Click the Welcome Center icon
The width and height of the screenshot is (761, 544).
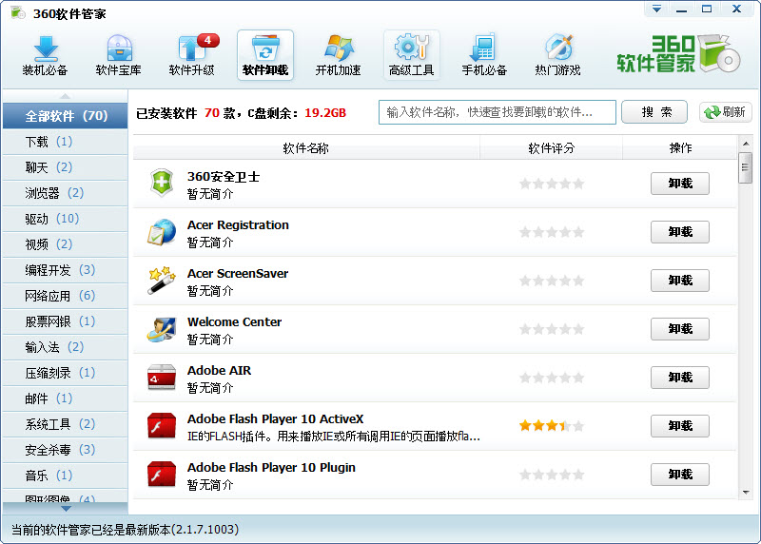tap(162, 329)
